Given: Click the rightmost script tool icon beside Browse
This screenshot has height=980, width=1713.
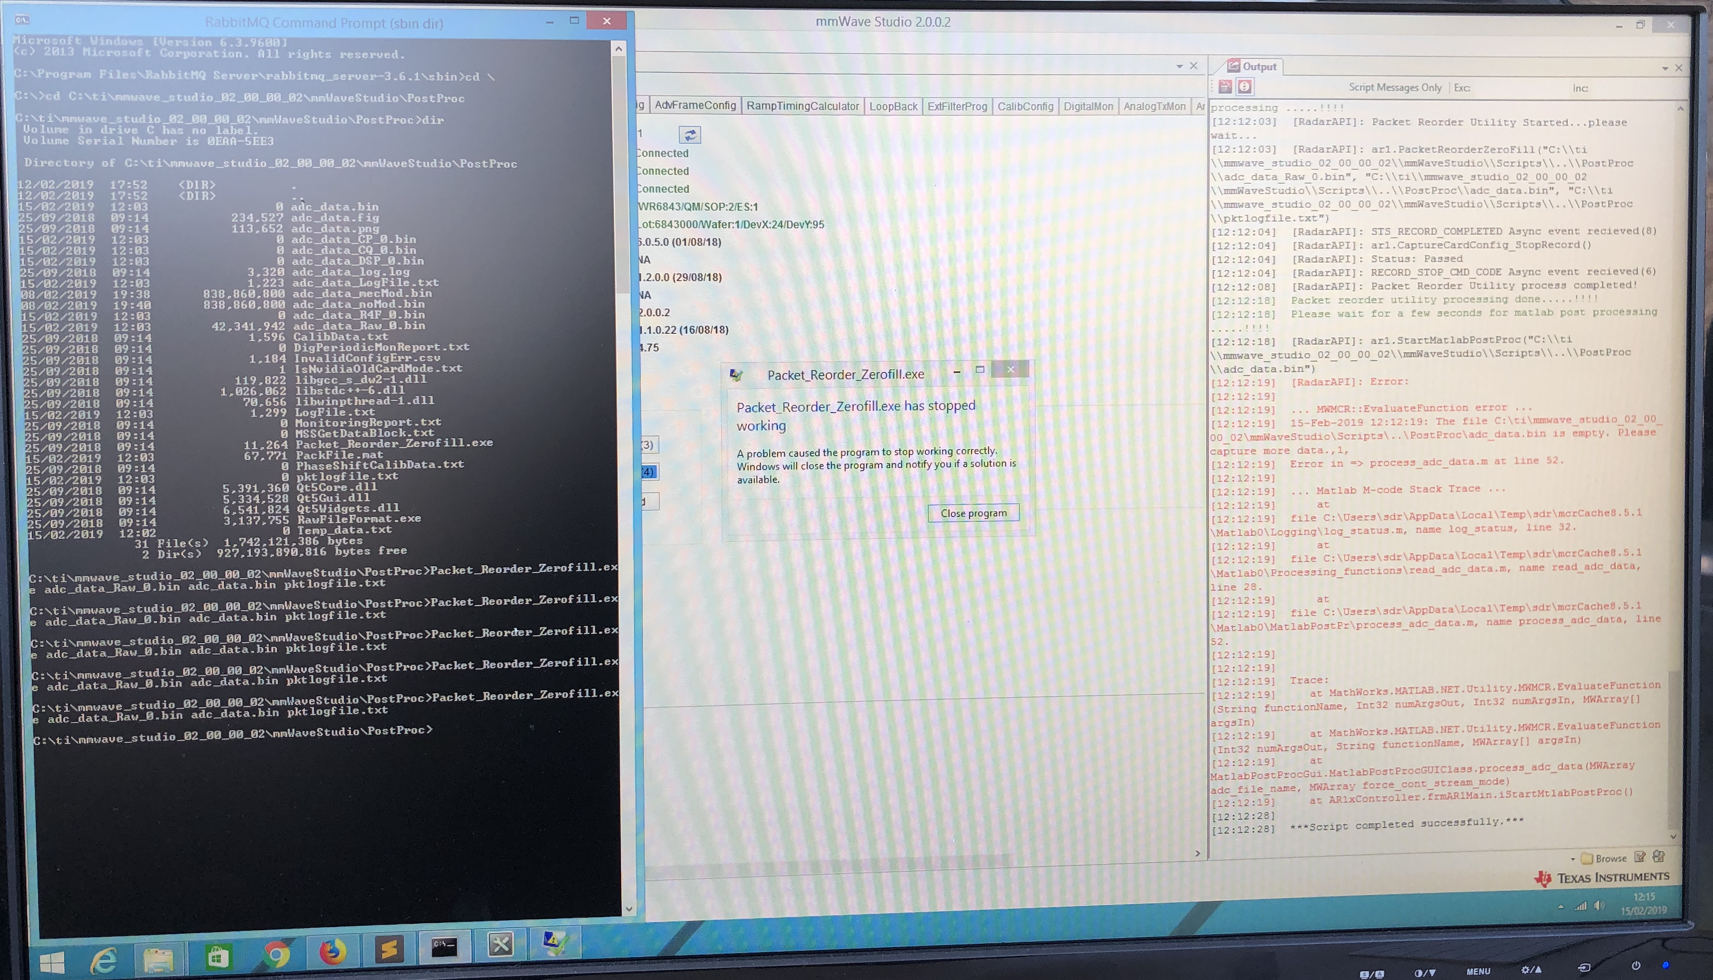Looking at the screenshot, I should [1658, 856].
